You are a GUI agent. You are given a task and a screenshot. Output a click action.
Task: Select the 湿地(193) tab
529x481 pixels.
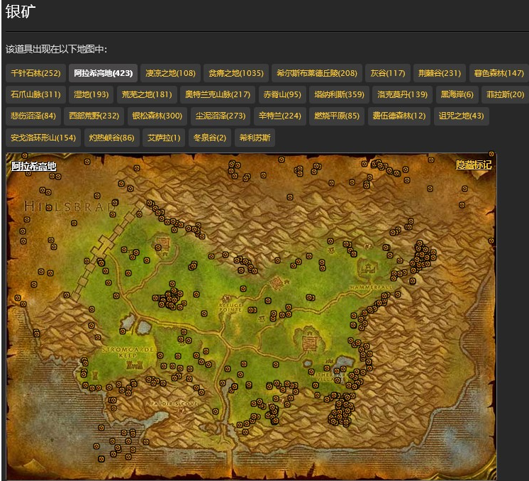(x=91, y=94)
